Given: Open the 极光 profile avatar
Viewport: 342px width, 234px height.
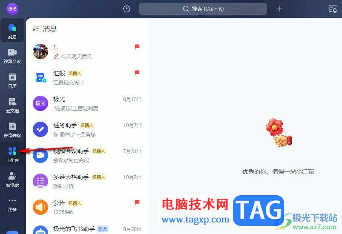Looking at the screenshot, I should click(x=12, y=9).
